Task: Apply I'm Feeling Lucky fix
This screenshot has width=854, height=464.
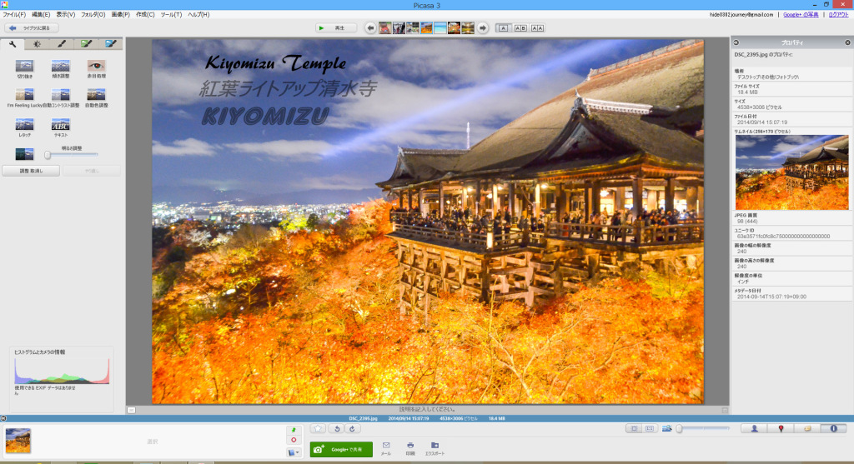Action: pos(24,95)
